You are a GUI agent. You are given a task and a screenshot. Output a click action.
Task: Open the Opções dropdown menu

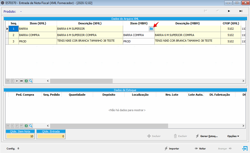pos(233,136)
